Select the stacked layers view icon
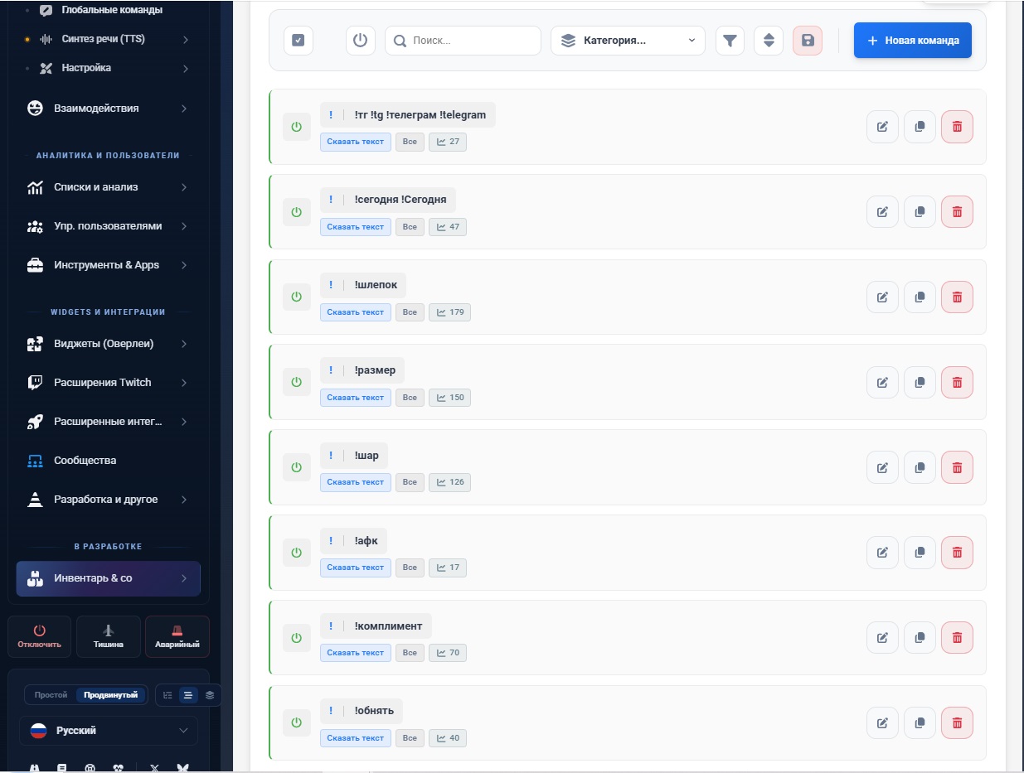 coord(210,695)
